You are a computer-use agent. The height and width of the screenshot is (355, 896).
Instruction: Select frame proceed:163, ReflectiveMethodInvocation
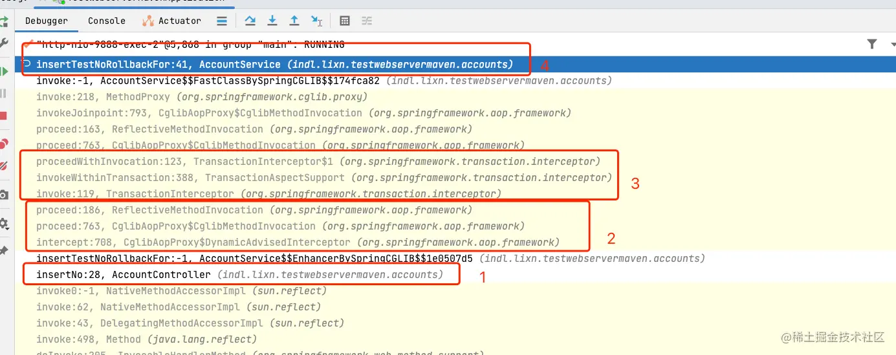(455, 129)
